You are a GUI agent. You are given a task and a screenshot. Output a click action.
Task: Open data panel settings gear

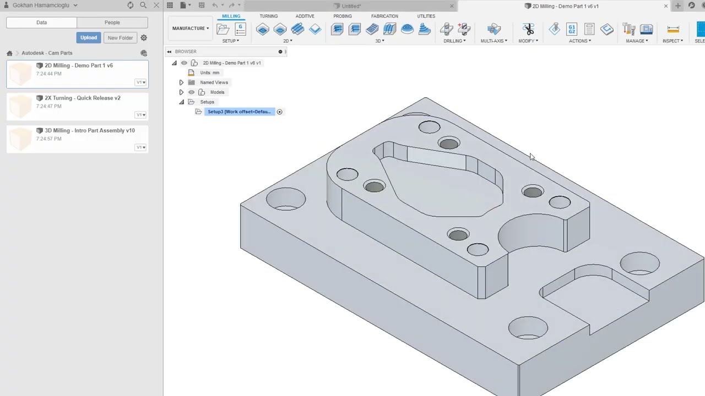click(x=144, y=38)
